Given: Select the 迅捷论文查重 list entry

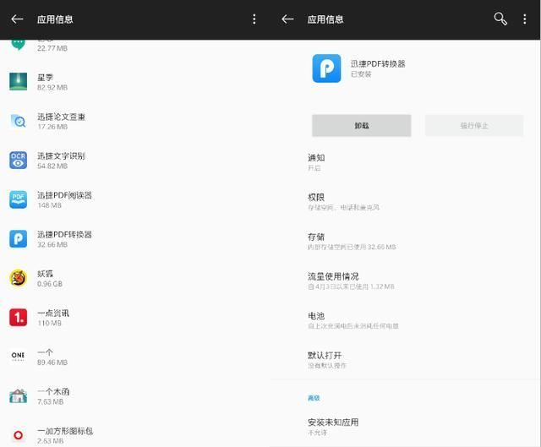Looking at the screenshot, I should (135, 121).
